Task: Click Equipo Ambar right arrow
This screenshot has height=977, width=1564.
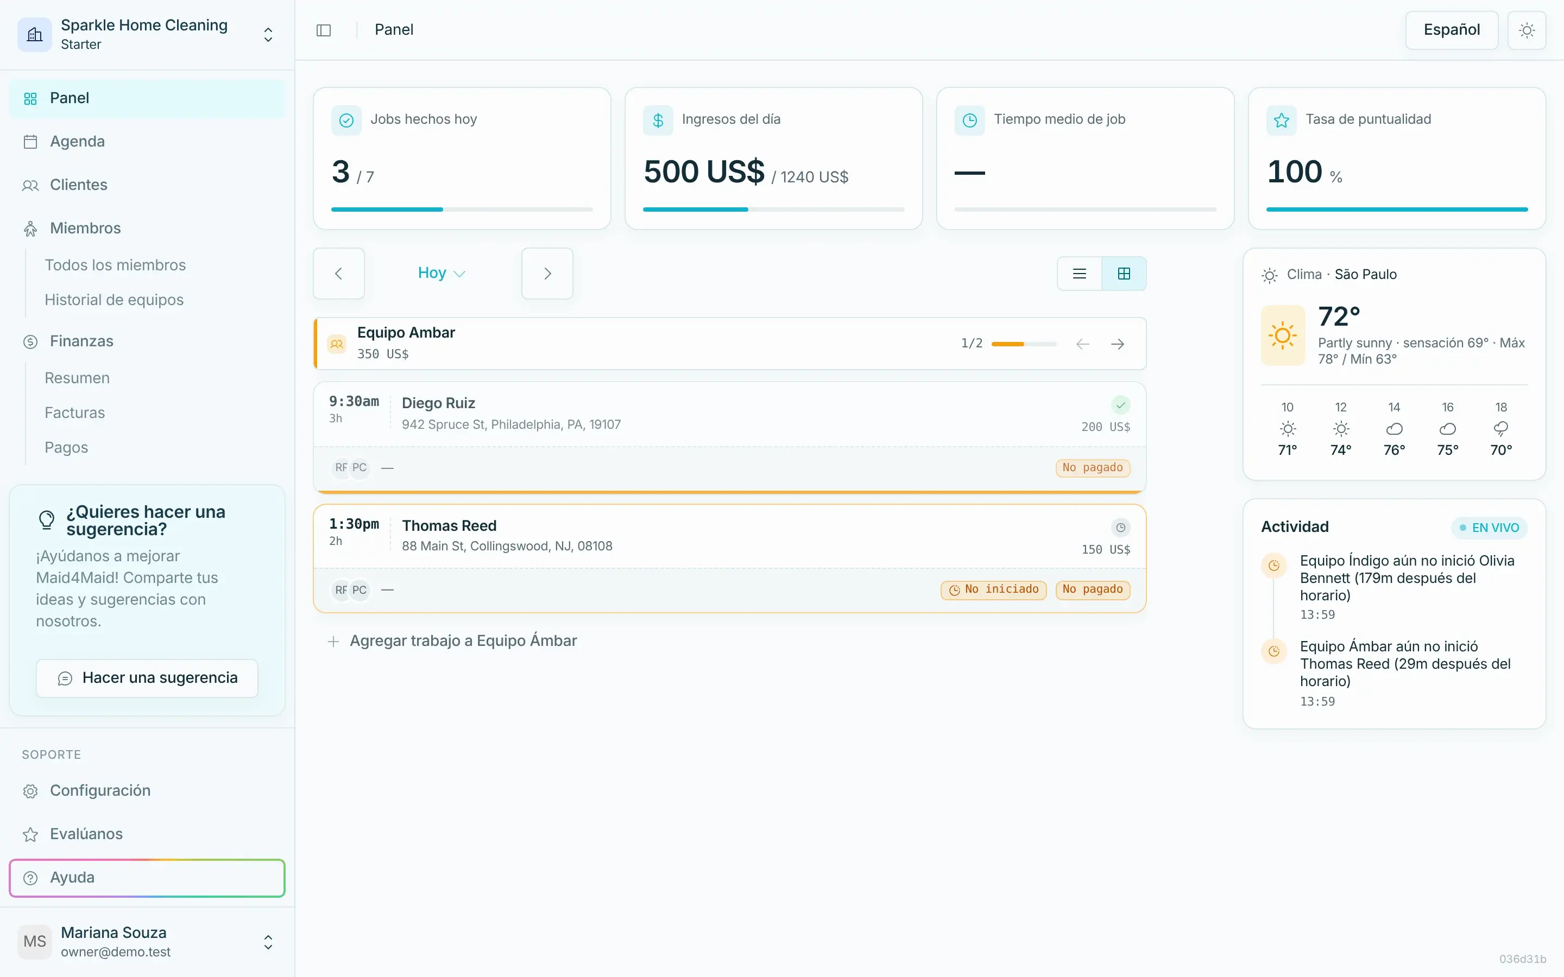Action: 1118,344
